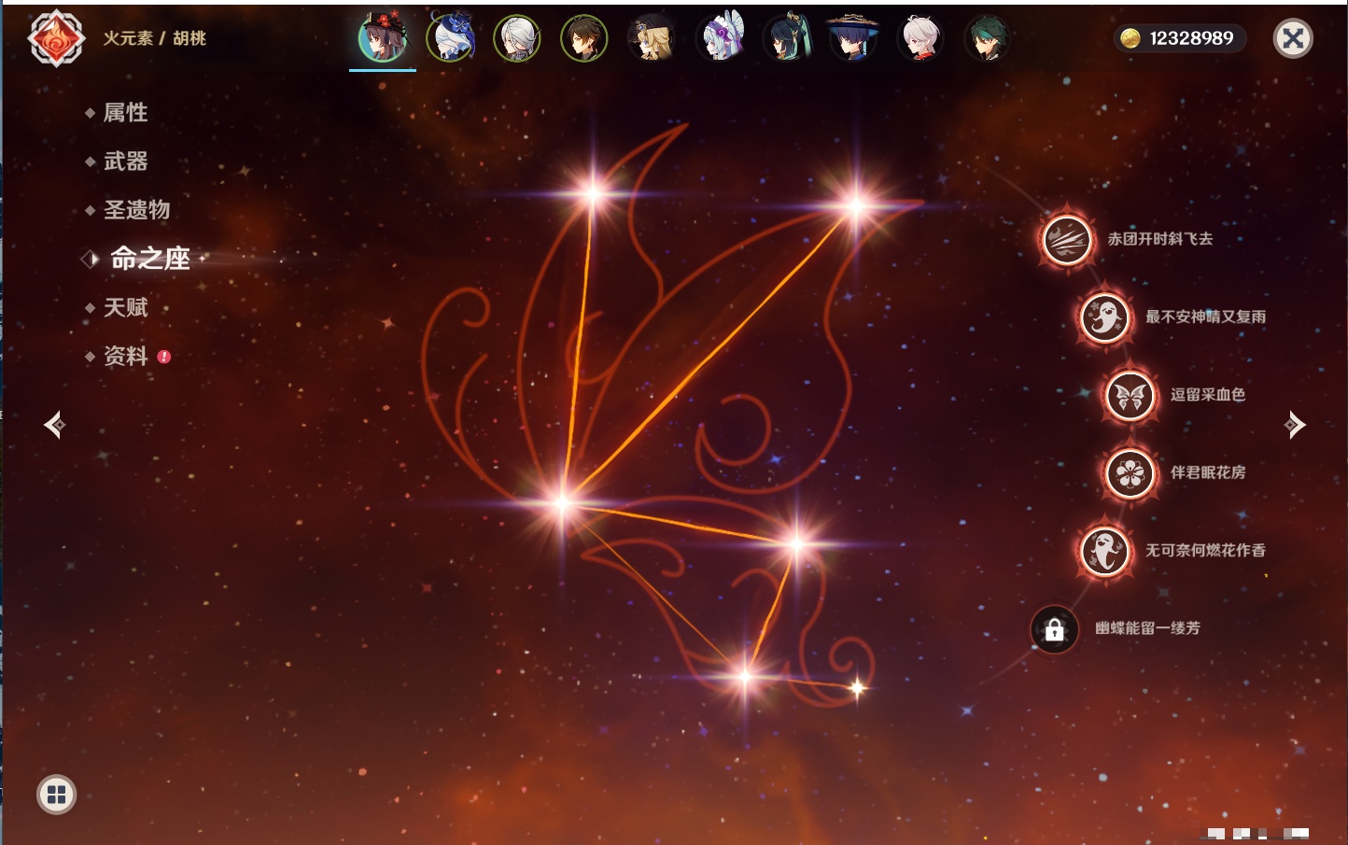This screenshot has width=1348, height=845.
Task: Close the character screen with X
Action: 1293,38
